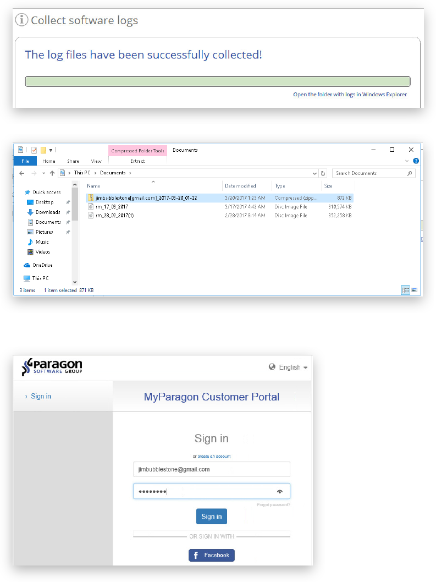Select the Compressed Folder Tools tab
Image resolution: width=436 pixels, height=582 pixels.
[137, 151]
